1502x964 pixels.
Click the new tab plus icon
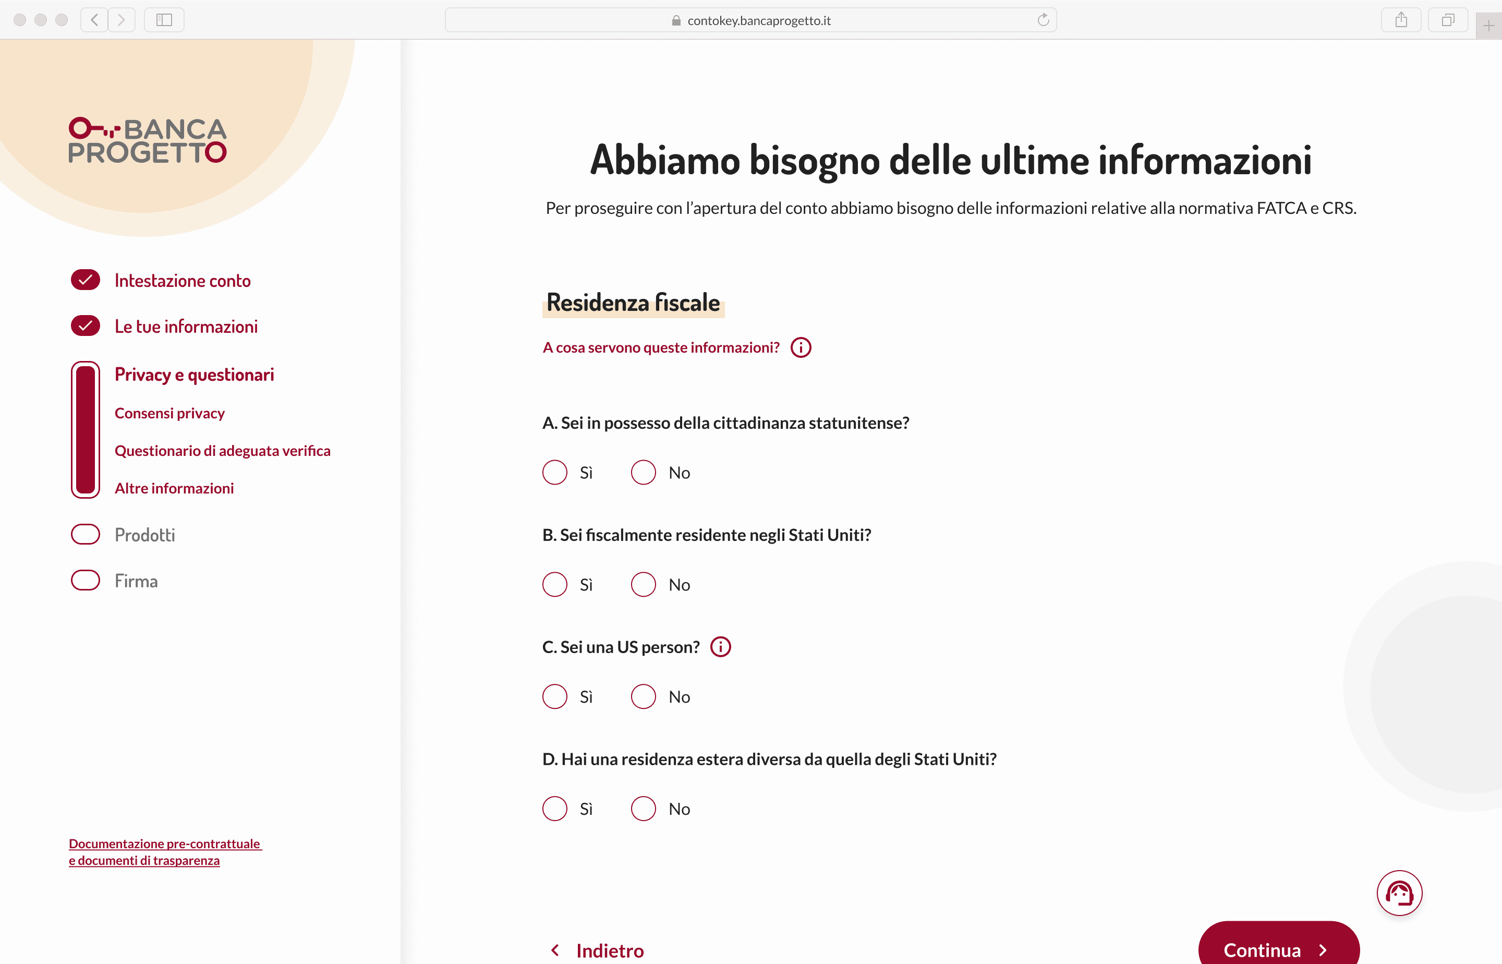point(1488,26)
